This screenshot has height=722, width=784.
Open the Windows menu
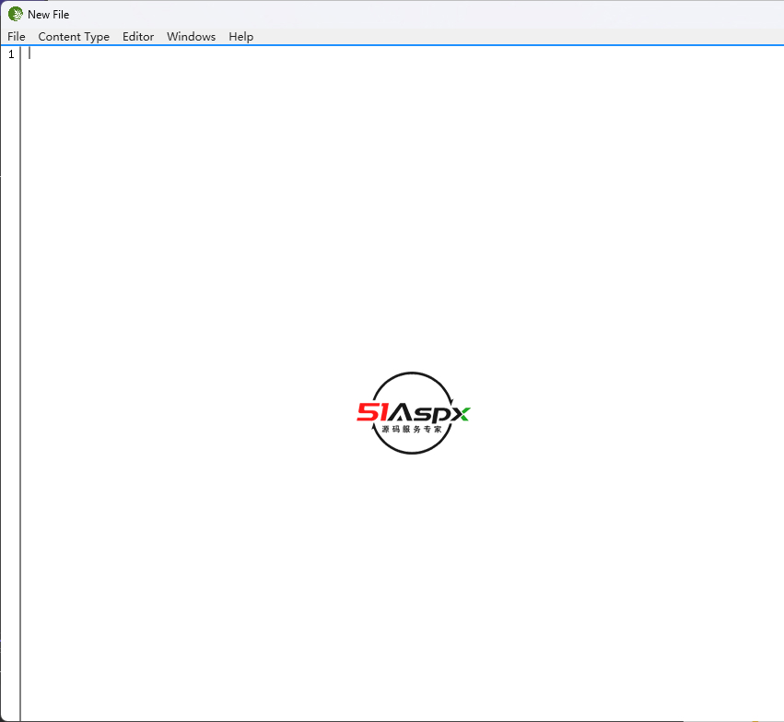click(x=191, y=37)
